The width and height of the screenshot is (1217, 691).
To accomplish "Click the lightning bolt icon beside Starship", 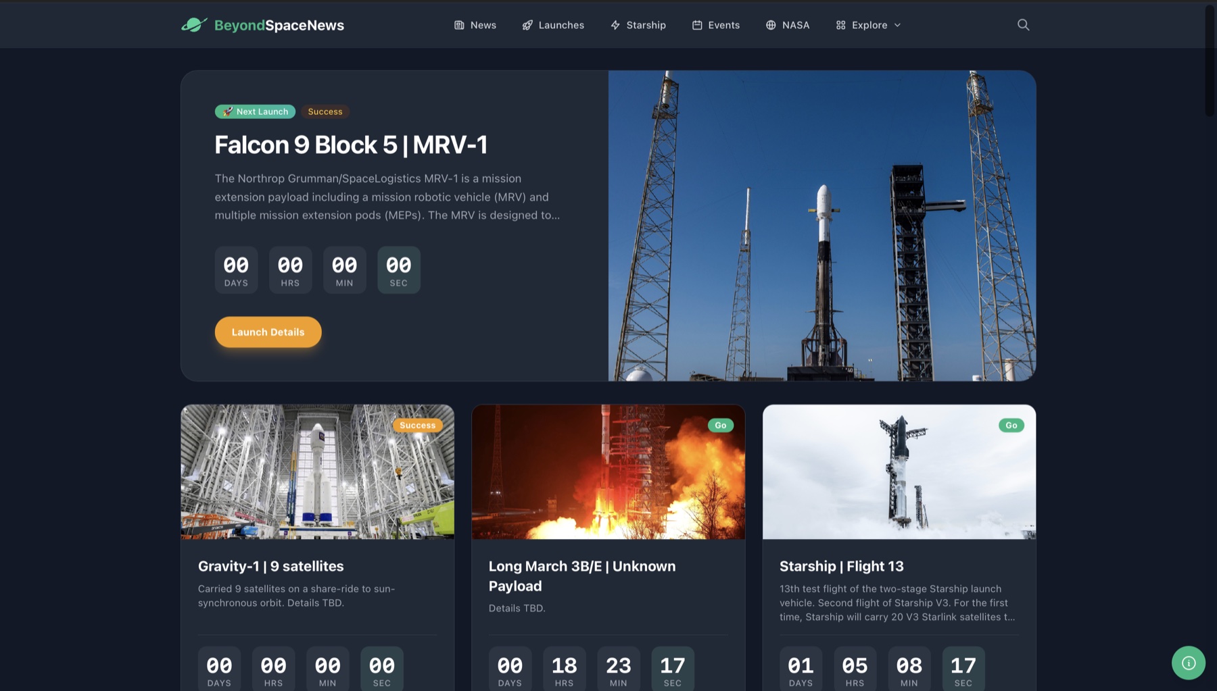I will (615, 25).
